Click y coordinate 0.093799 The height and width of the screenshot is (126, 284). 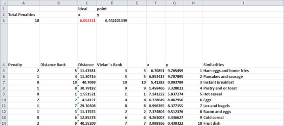(174, 82)
